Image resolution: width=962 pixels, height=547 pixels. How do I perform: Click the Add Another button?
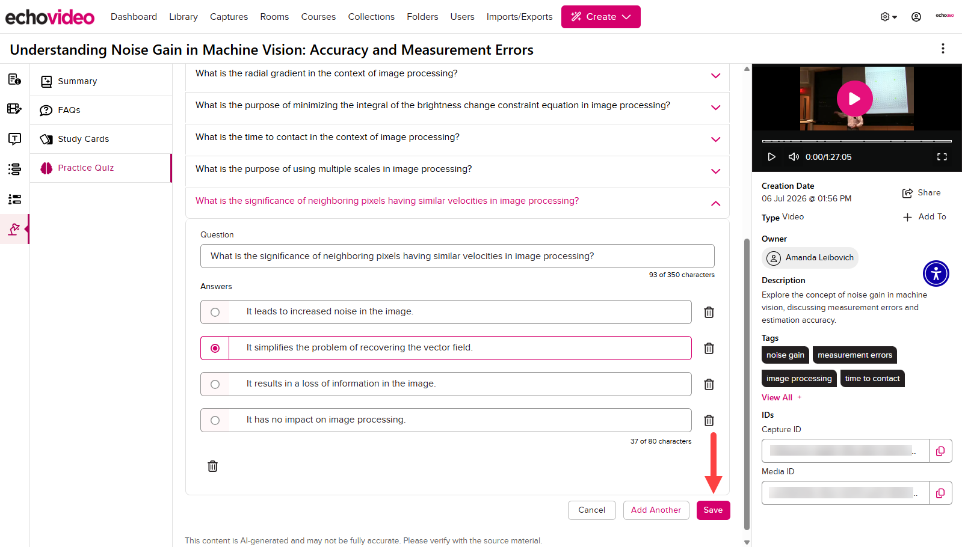click(x=656, y=510)
